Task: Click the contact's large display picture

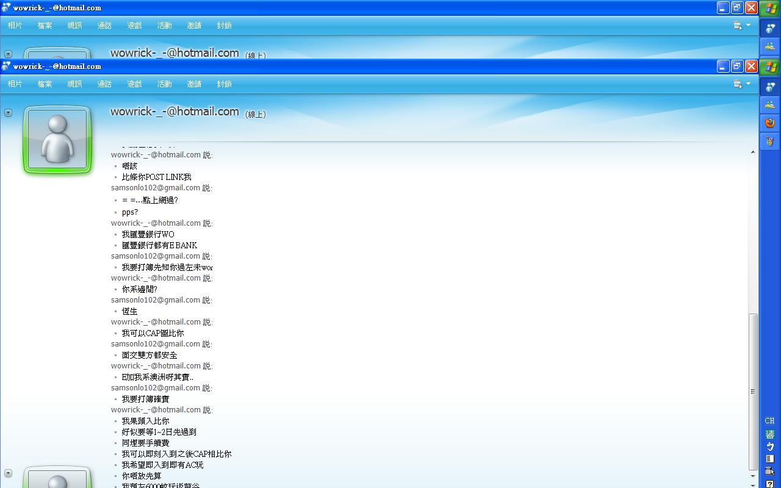Action: (58, 140)
